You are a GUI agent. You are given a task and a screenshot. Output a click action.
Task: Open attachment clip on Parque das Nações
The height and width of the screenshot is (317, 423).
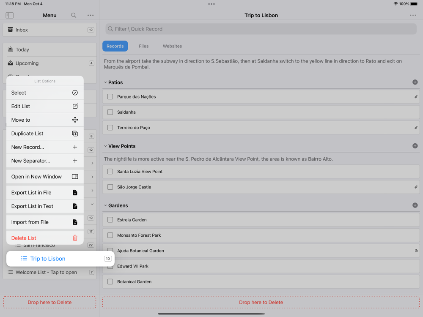[416, 96]
